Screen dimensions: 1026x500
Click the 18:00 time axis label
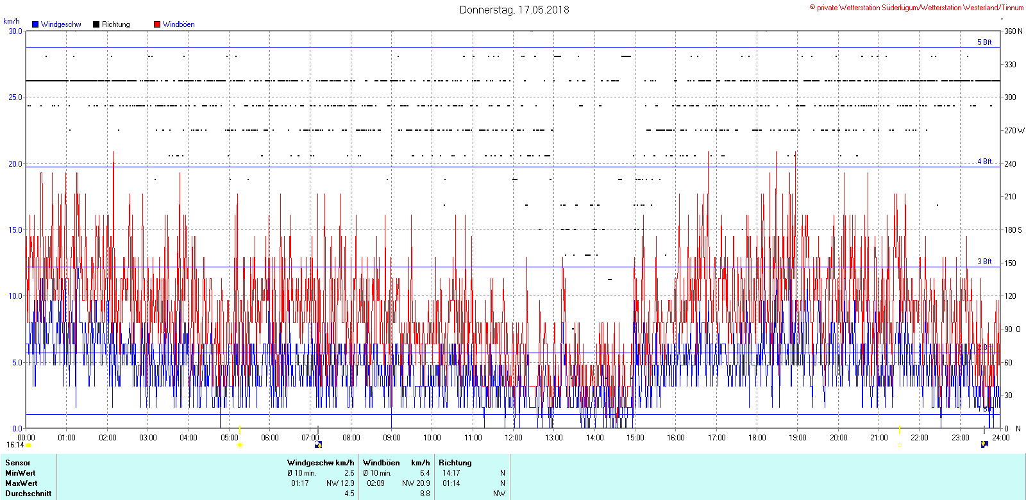click(757, 438)
